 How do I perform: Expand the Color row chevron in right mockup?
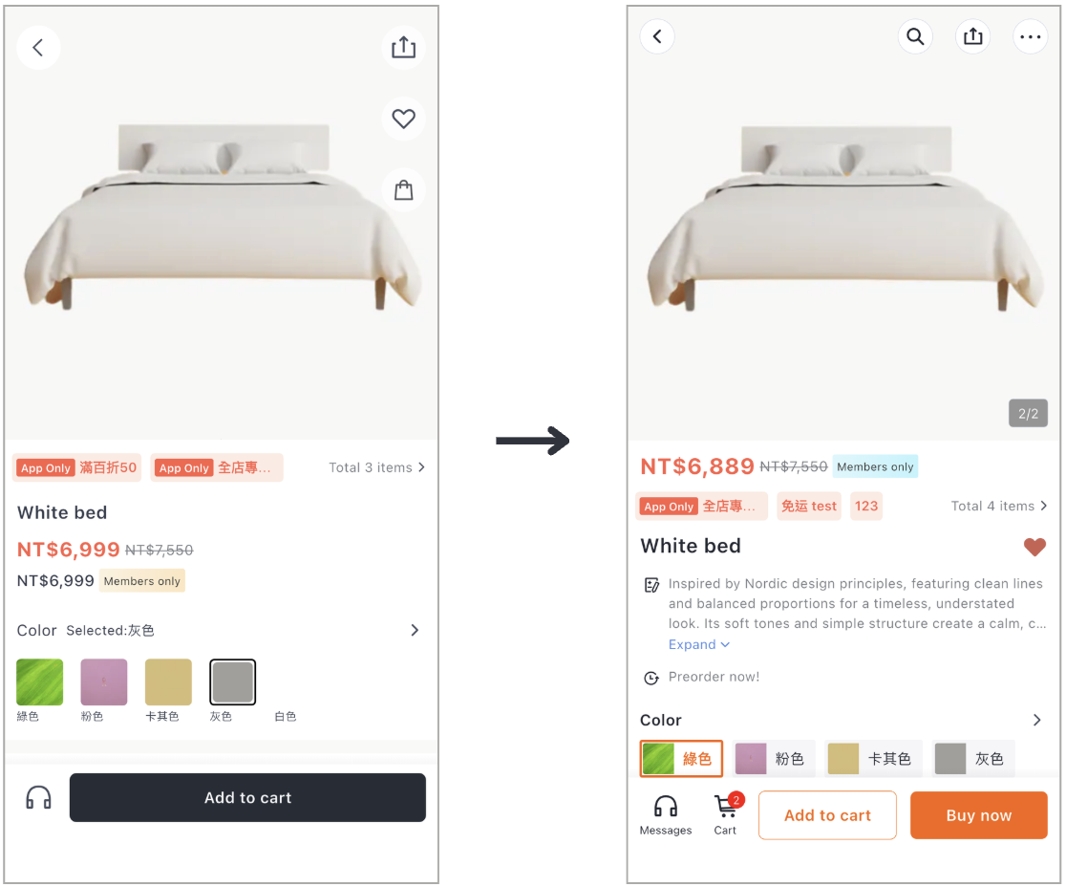tap(1036, 720)
